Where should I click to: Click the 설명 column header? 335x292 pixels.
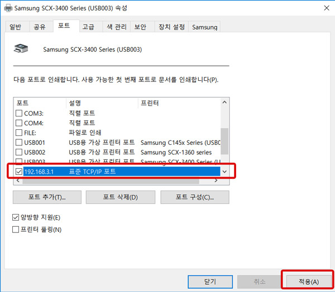pos(102,103)
